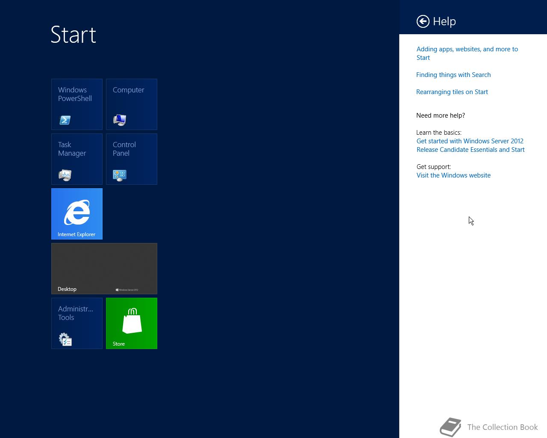
Task: Launch Internet Explorer tile
Action: (77, 214)
